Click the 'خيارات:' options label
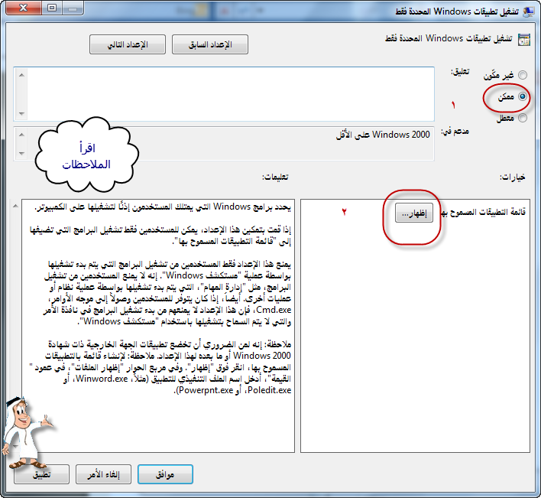The width and height of the screenshot is (541, 498). coord(513,177)
